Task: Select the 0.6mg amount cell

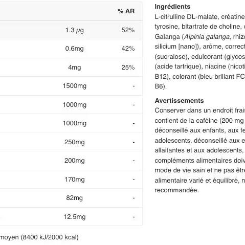Action: [x=75, y=49]
